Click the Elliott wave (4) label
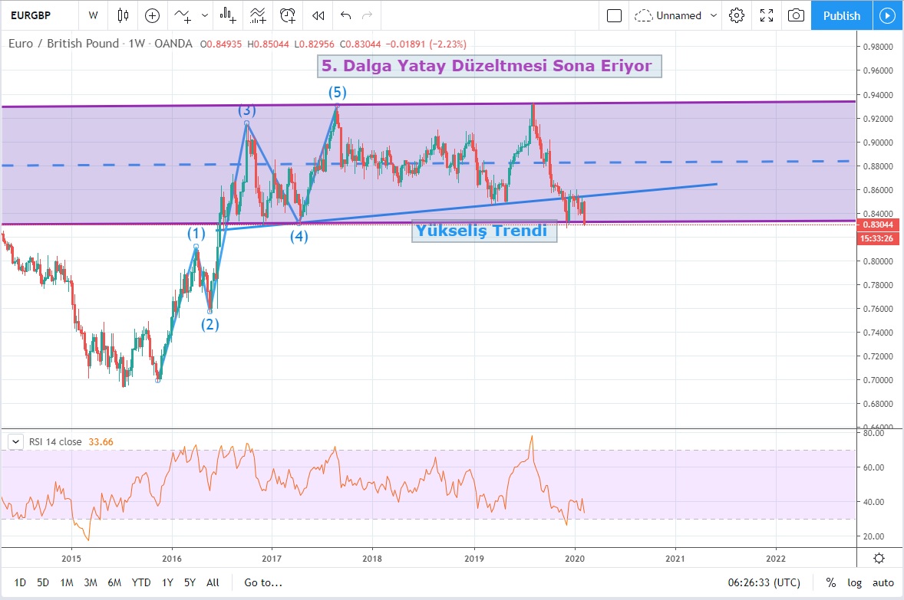Image resolution: width=904 pixels, height=600 pixels. tap(299, 236)
